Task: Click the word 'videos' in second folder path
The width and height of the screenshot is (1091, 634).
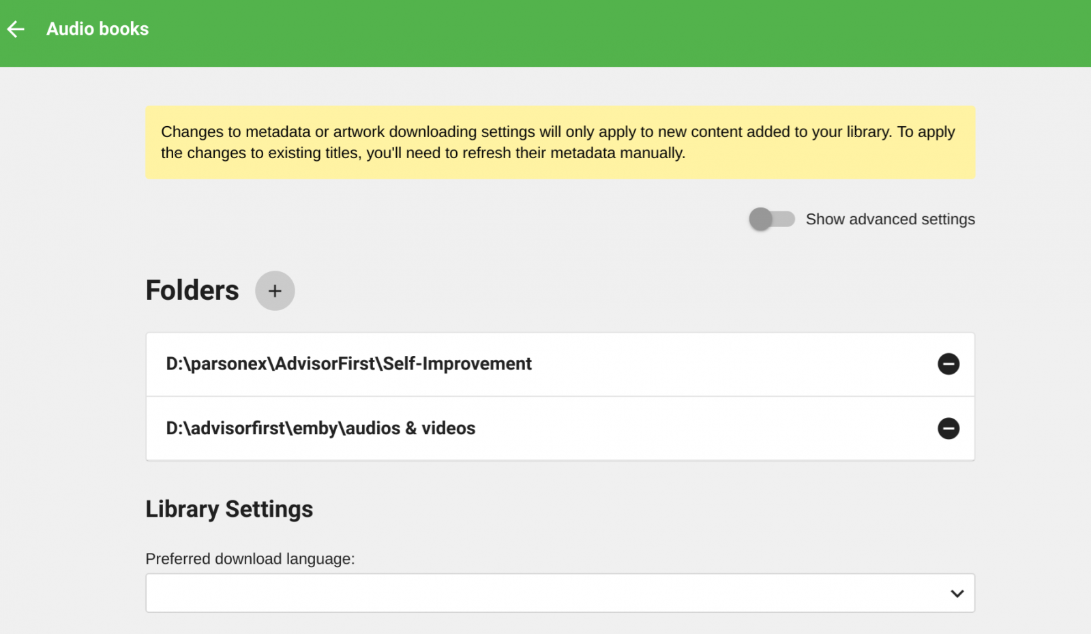Action: coord(448,428)
